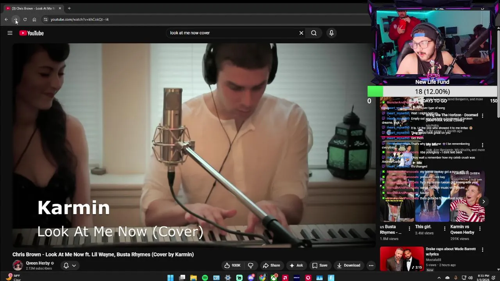Reload the page in the browser
Viewport: 500px width, 281px height.
tap(25, 19)
